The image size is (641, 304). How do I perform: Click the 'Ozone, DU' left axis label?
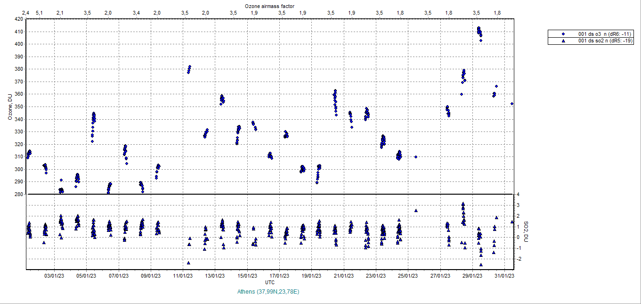coord(10,107)
